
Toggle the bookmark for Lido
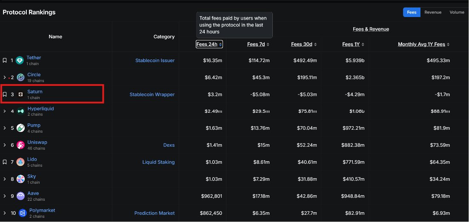[5, 162]
